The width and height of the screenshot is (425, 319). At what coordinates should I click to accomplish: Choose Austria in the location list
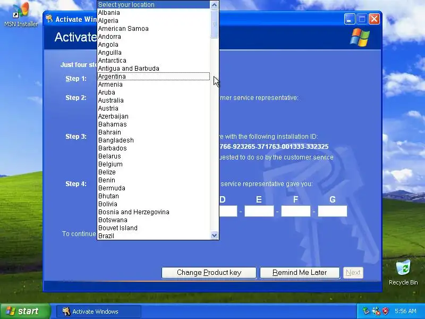pos(154,108)
